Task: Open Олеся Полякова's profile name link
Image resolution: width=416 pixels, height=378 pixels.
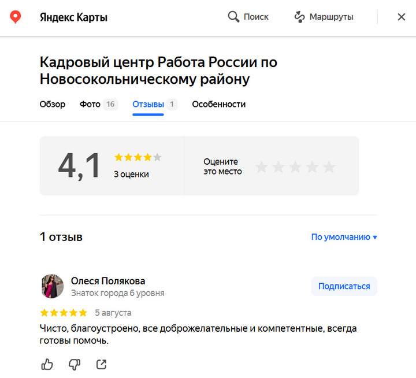Action: (x=108, y=281)
